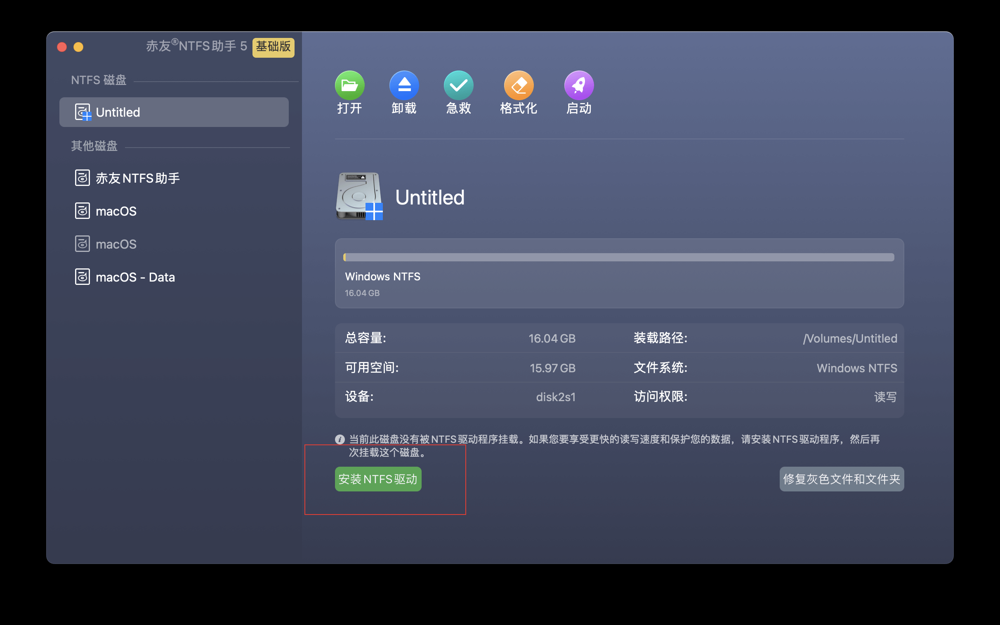
Task: Click the Windows NTFS storage usage bar
Action: coord(619,257)
